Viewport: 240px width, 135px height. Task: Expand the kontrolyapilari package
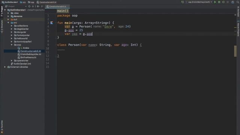12,42
